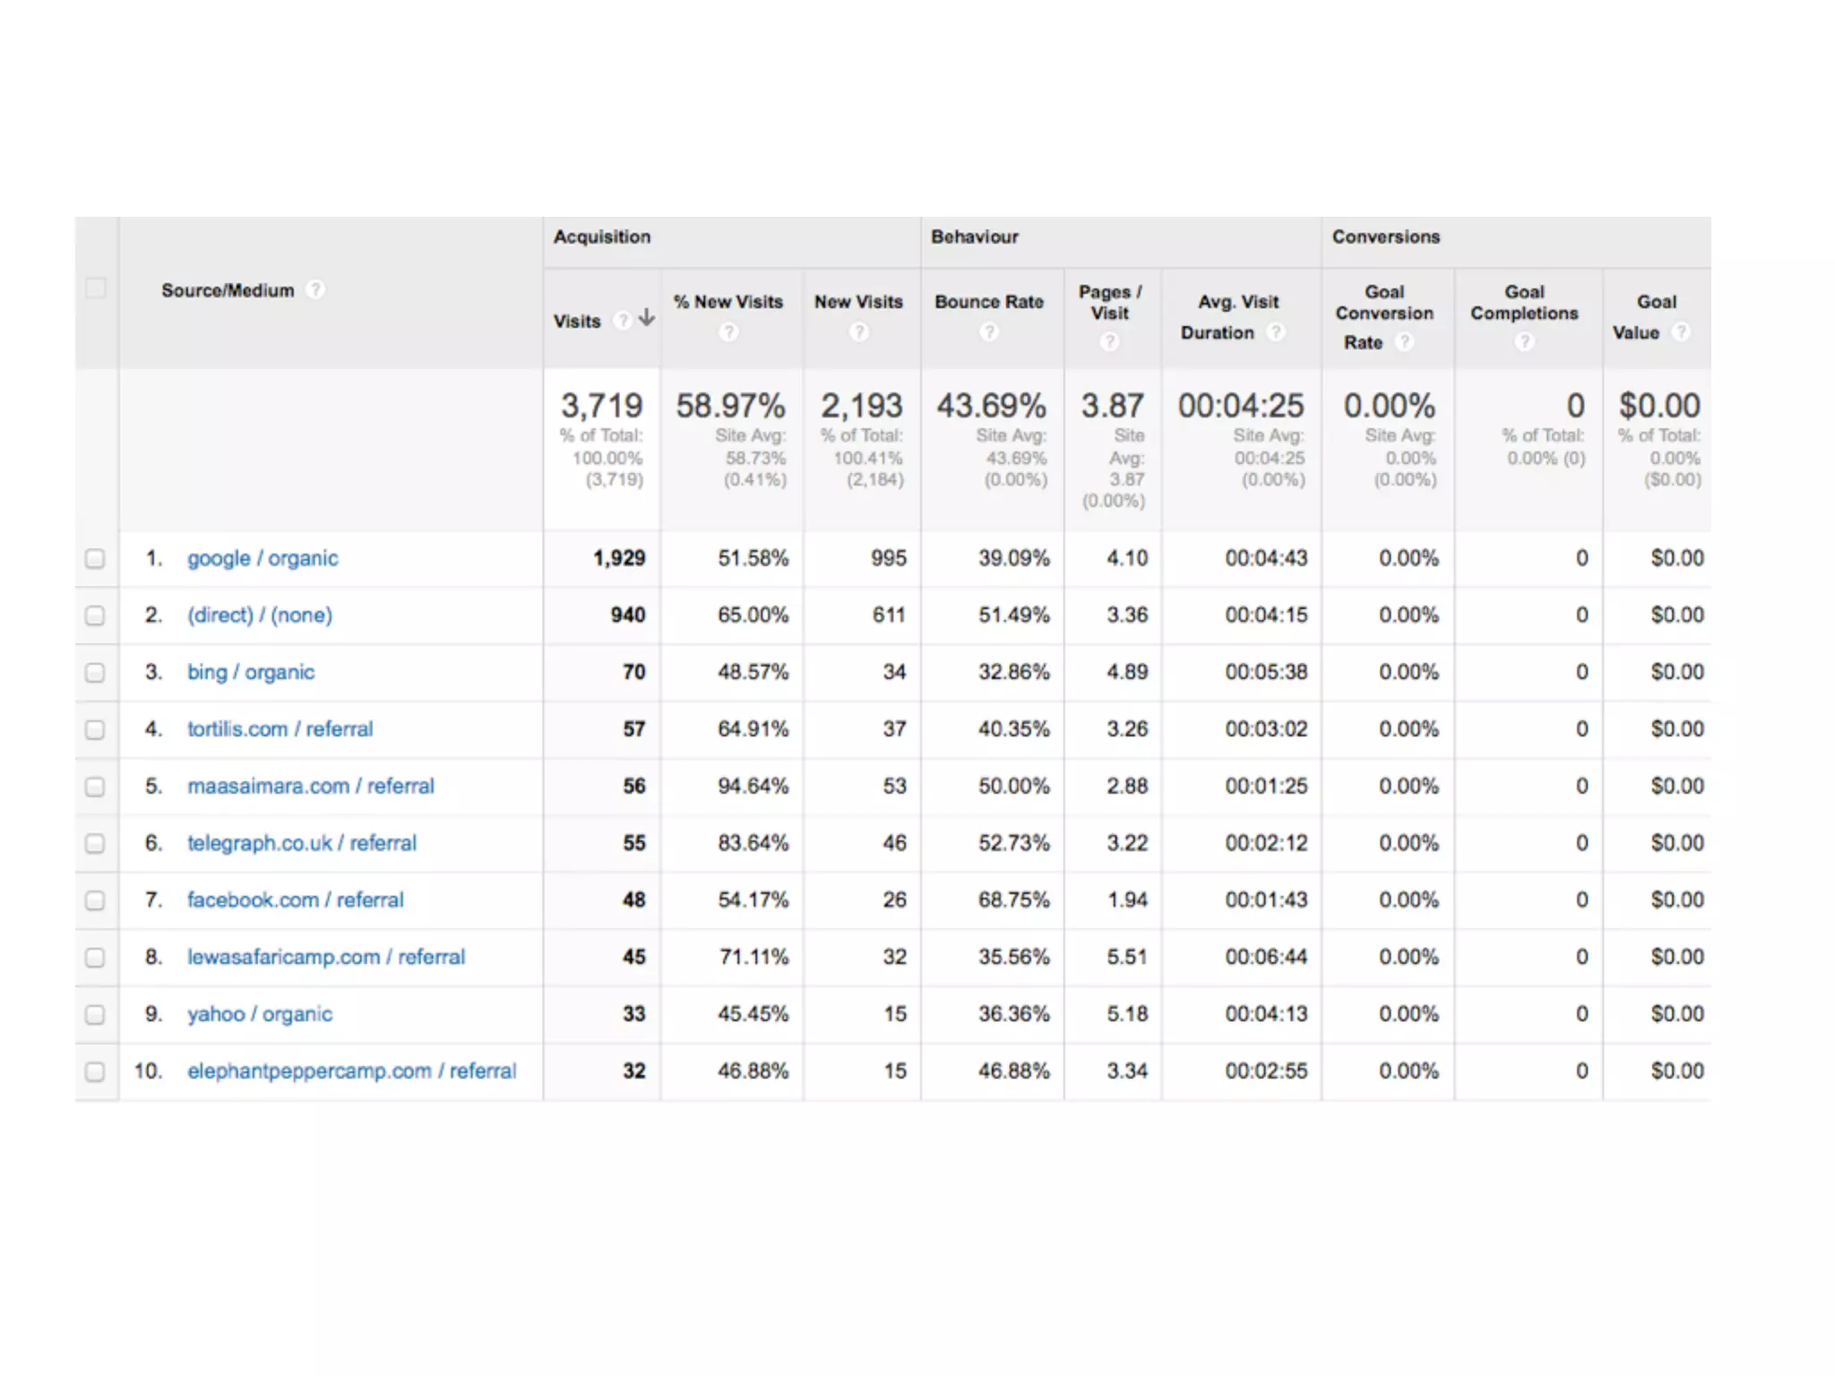Check the google / organic row checkbox
This screenshot has height=1376, width=1835.
click(x=95, y=559)
